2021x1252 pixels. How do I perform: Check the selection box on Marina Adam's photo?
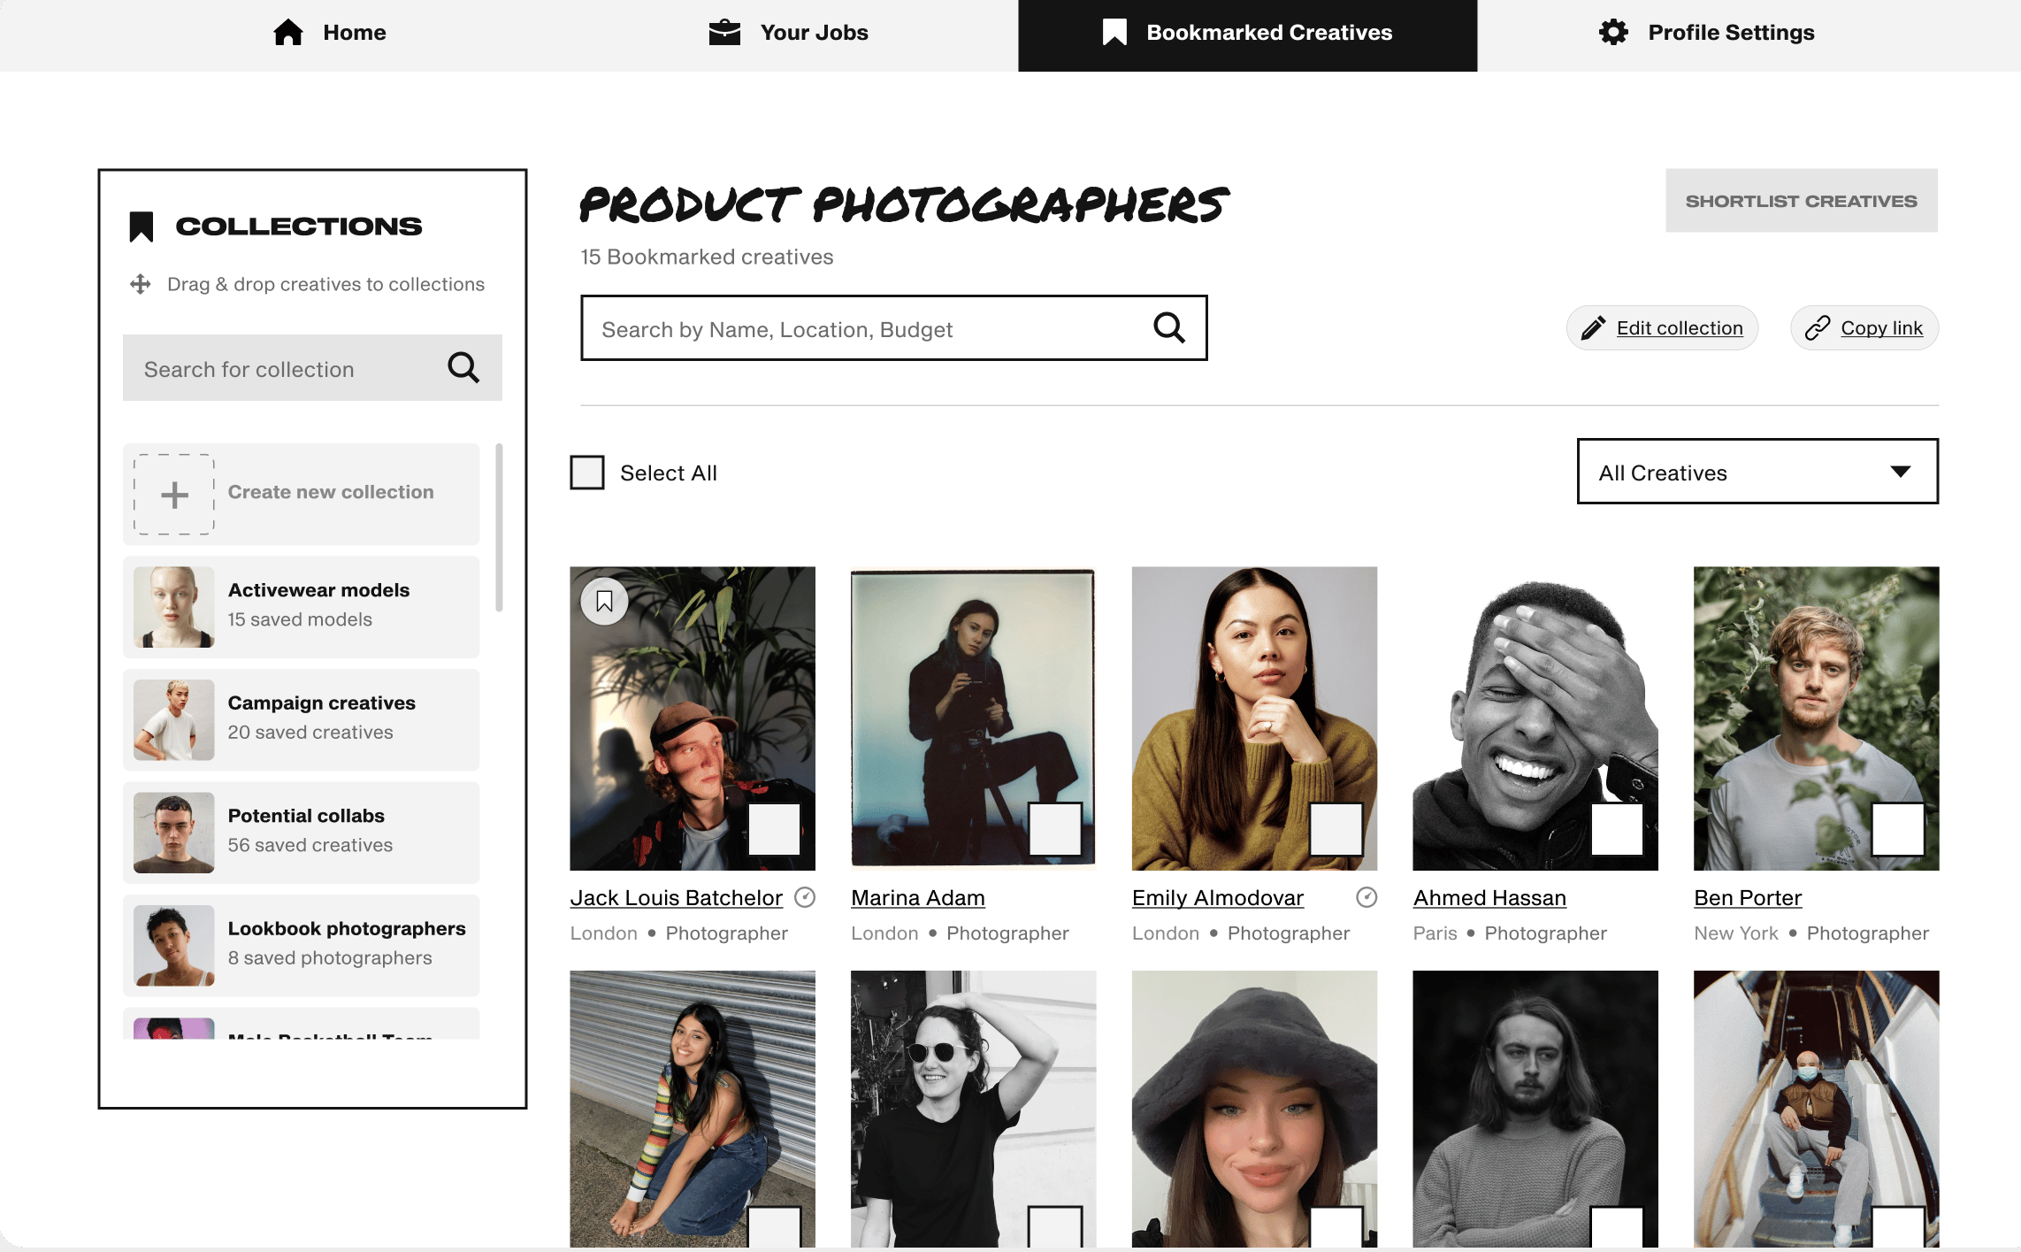click(1055, 829)
